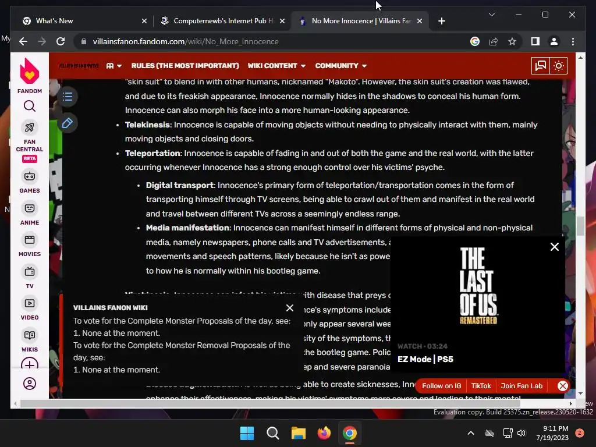Share this page via share icon
Screen dimensions: 596x447
(494, 41)
